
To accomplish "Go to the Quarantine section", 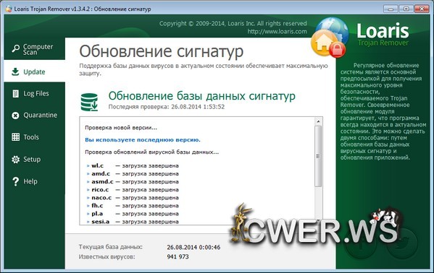I will coord(35,116).
